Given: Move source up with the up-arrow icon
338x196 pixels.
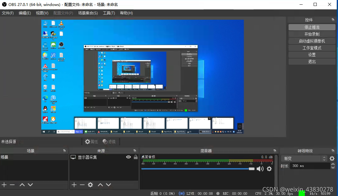Looking at the screenshot, I should pyautogui.click(x=100, y=184).
